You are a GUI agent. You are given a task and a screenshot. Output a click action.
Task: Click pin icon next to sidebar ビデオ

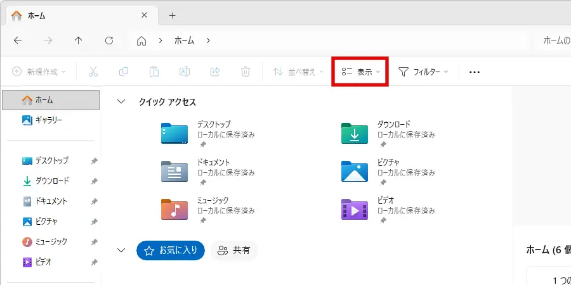click(x=94, y=262)
